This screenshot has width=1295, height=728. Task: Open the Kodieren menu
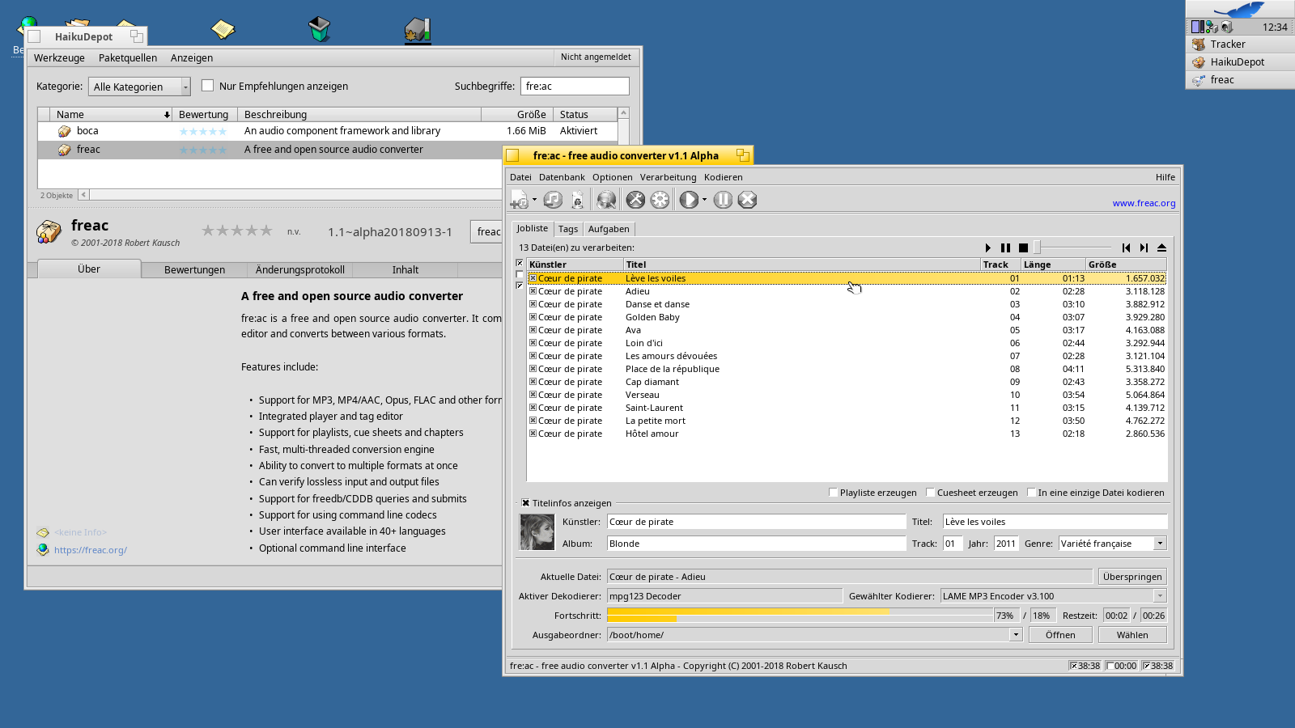point(723,177)
